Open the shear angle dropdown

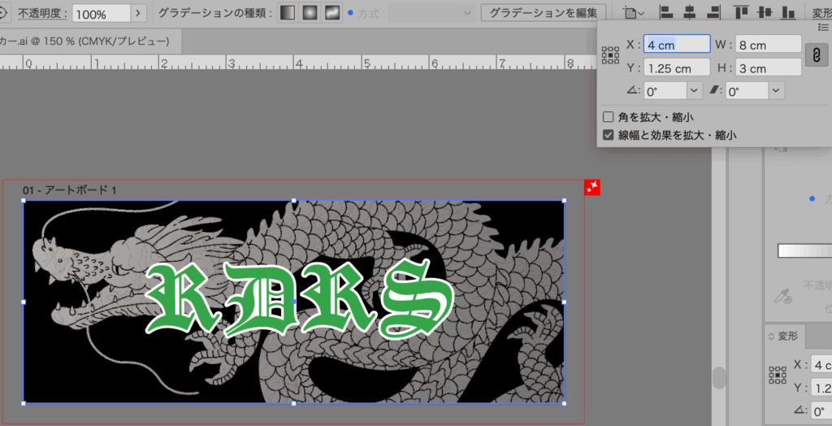[x=777, y=91]
